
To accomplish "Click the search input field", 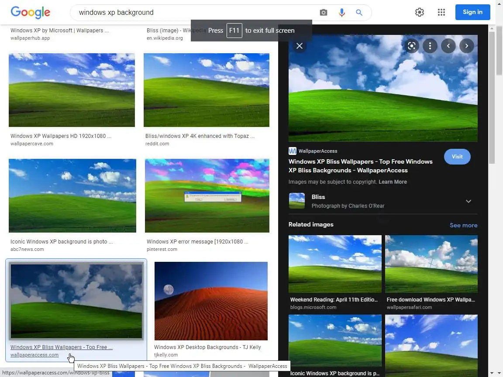I will 196,13.
